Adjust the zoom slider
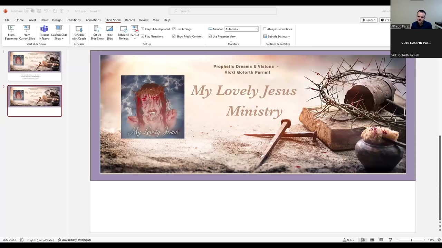The width and height of the screenshot is (442, 248). point(411,240)
